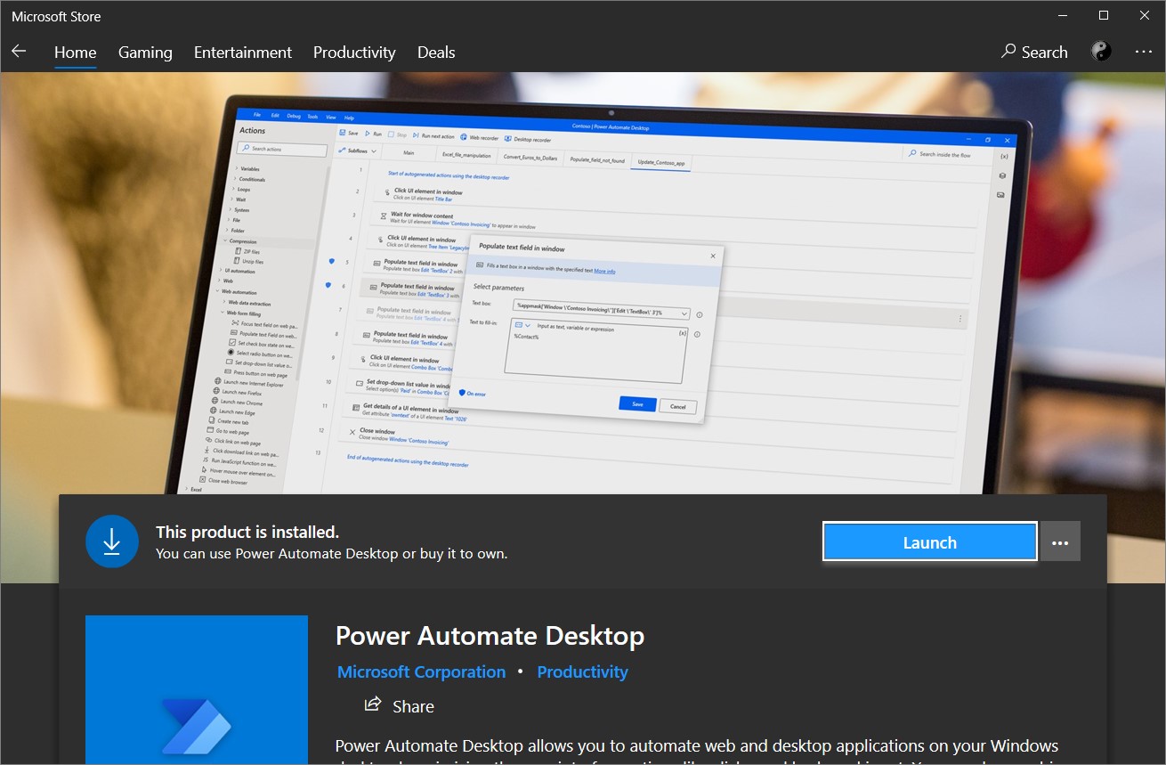Open the Productivity category link
The height and width of the screenshot is (765, 1166).
582,671
